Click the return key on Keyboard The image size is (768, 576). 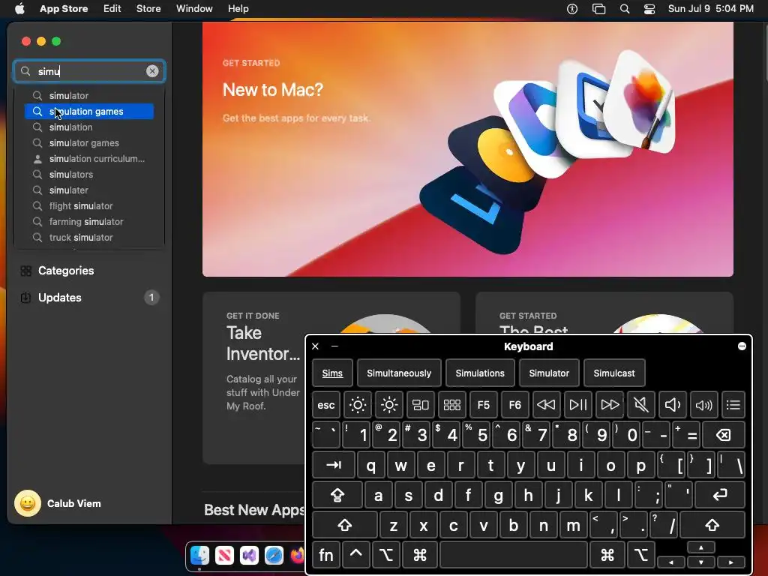coord(720,495)
